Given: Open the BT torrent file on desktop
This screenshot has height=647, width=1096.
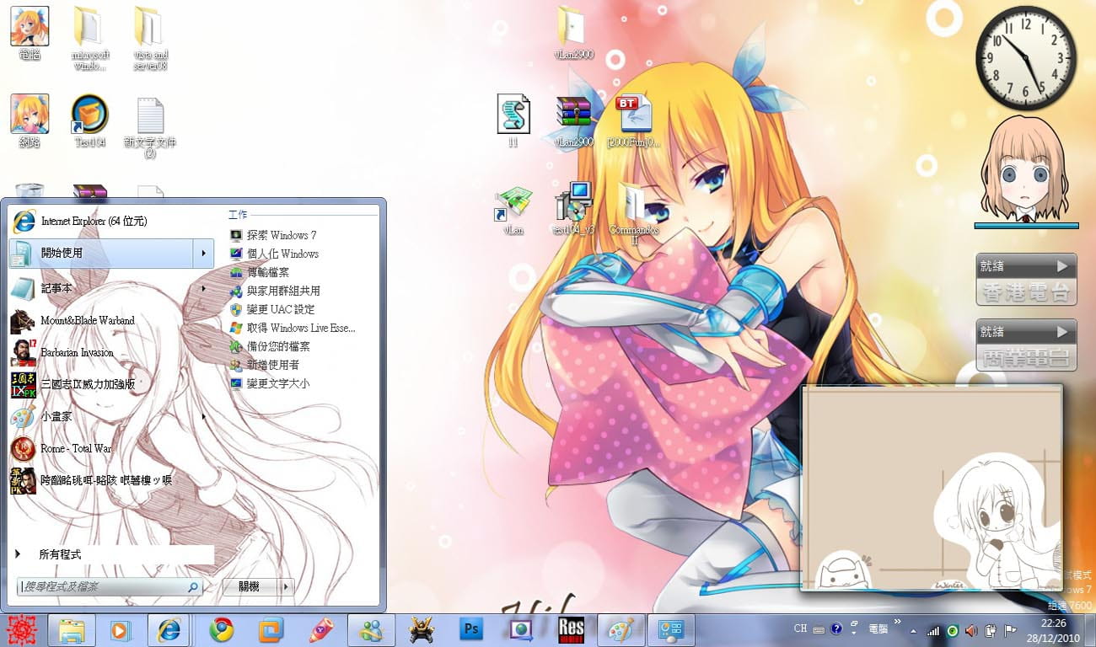Looking at the screenshot, I should click(x=631, y=116).
